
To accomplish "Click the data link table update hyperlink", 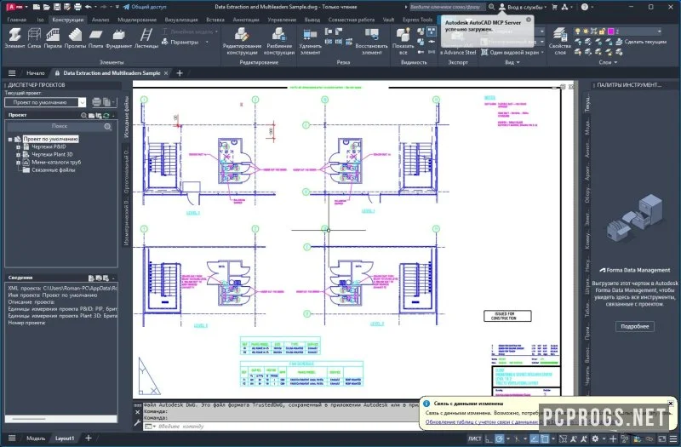I will click(481, 421).
